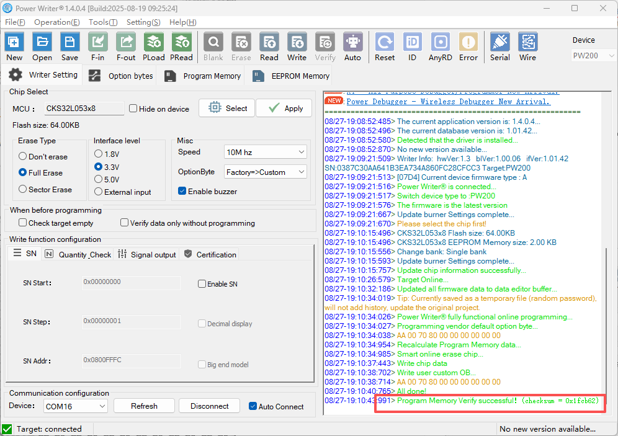
Task: Click the Refresh button
Action: [x=144, y=406]
